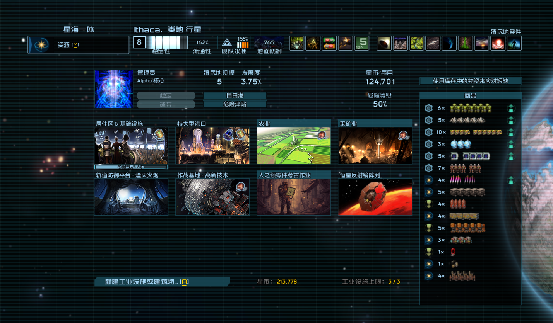
Task: Click the green creature crowd icon in top row
Action: 297,43
